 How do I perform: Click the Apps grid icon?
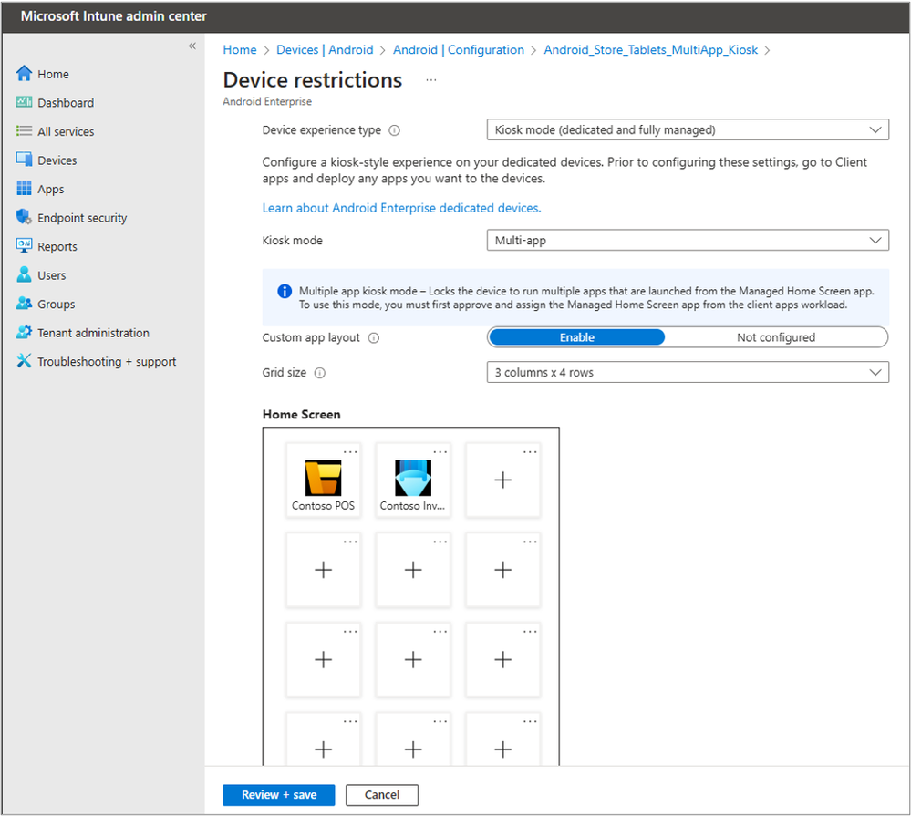tap(24, 188)
